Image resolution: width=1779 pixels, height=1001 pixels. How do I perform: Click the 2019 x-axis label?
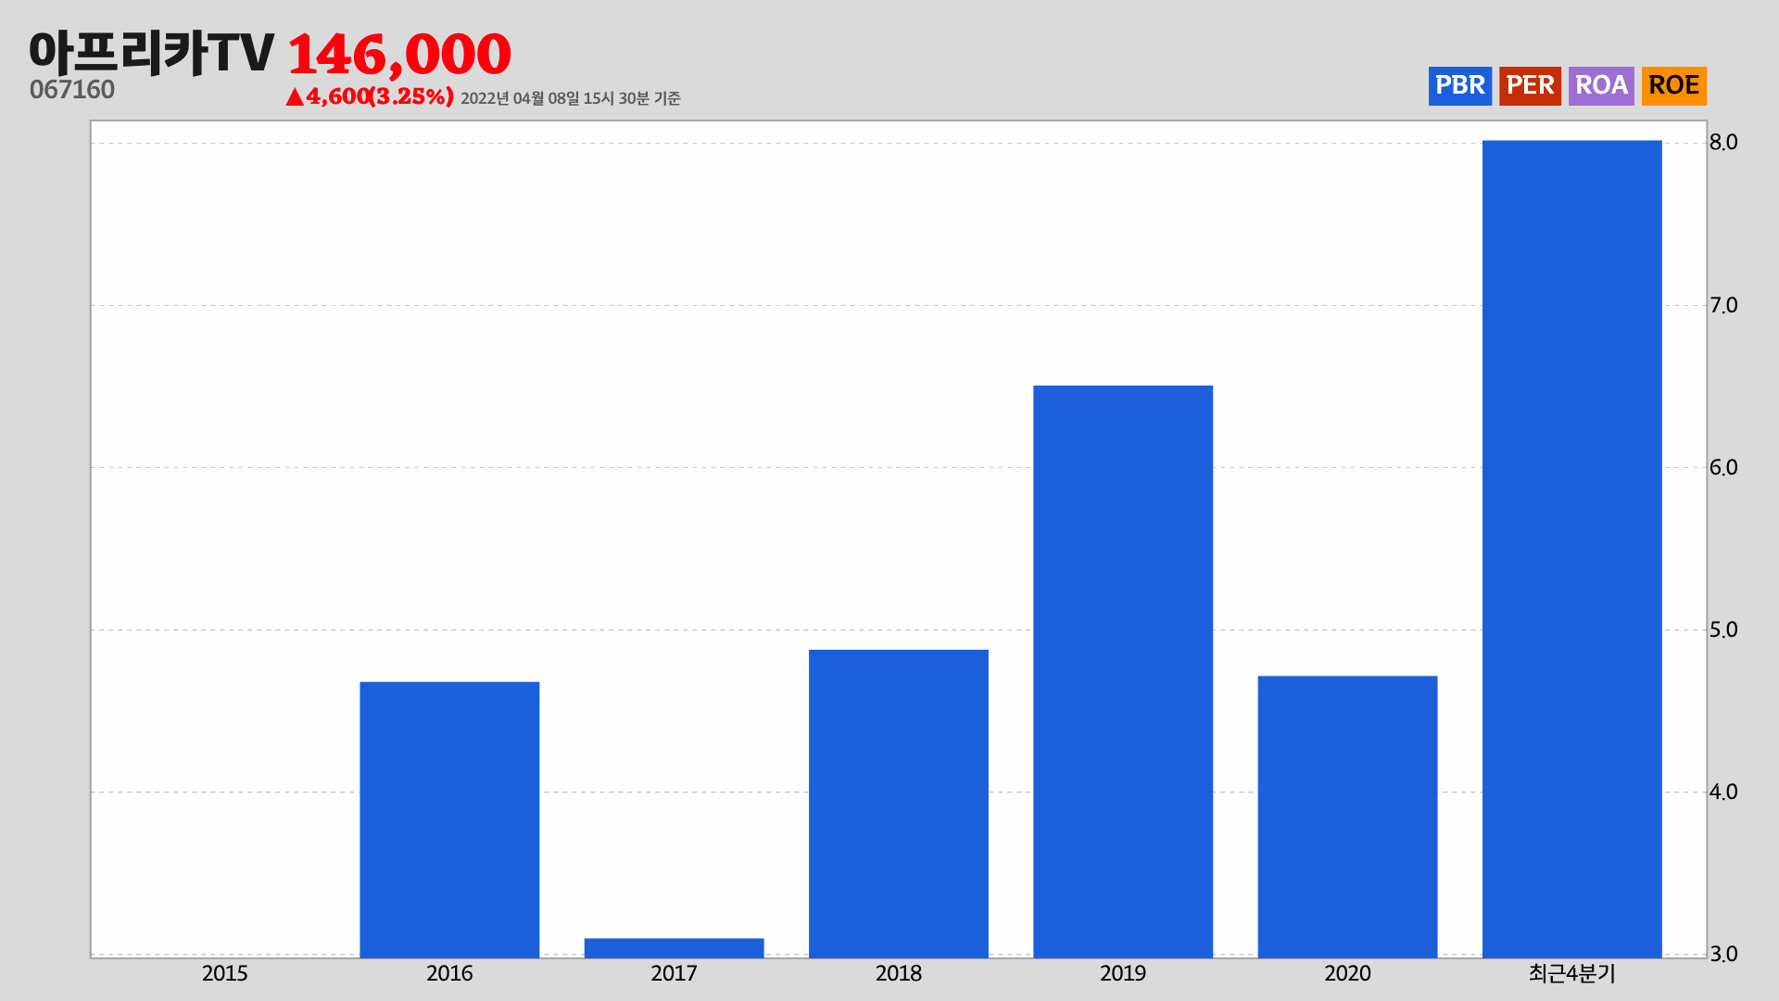tap(1123, 973)
